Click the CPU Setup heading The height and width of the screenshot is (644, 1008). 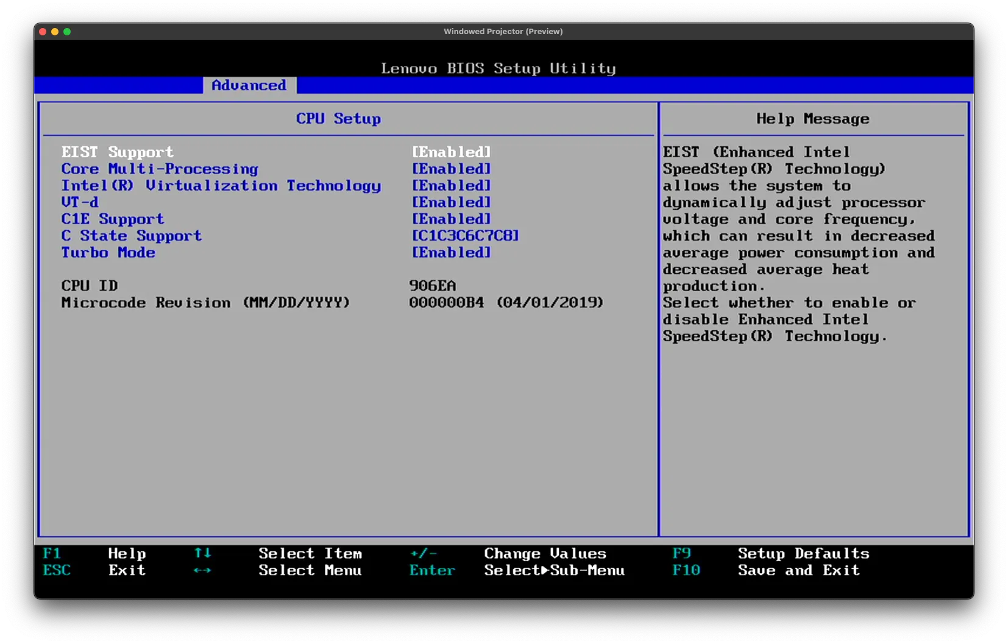click(x=339, y=119)
